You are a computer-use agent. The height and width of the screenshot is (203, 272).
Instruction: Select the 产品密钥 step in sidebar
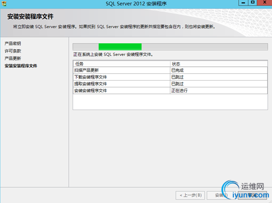[x=13, y=43]
